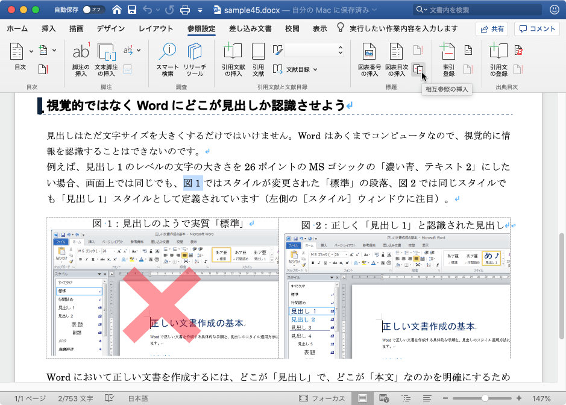Click the update table of contents icon

[x=43, y=69]
